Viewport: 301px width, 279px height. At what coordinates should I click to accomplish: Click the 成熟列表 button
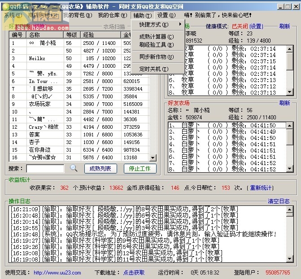click(100, 169)
